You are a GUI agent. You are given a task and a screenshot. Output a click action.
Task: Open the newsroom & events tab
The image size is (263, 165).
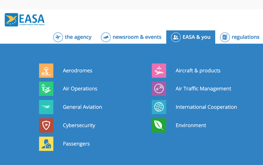pyautogui.click(x=131, y=37)
